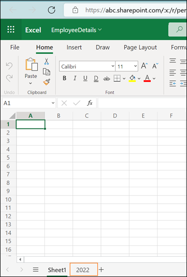The width and height of the screenshot is (187, 277).
Task: Go to previous sheet arrow
Action: tap(7, 270)
